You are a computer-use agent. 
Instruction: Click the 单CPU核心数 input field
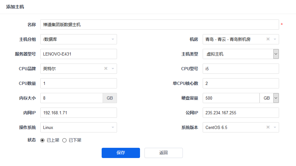[x=241, y=83]
